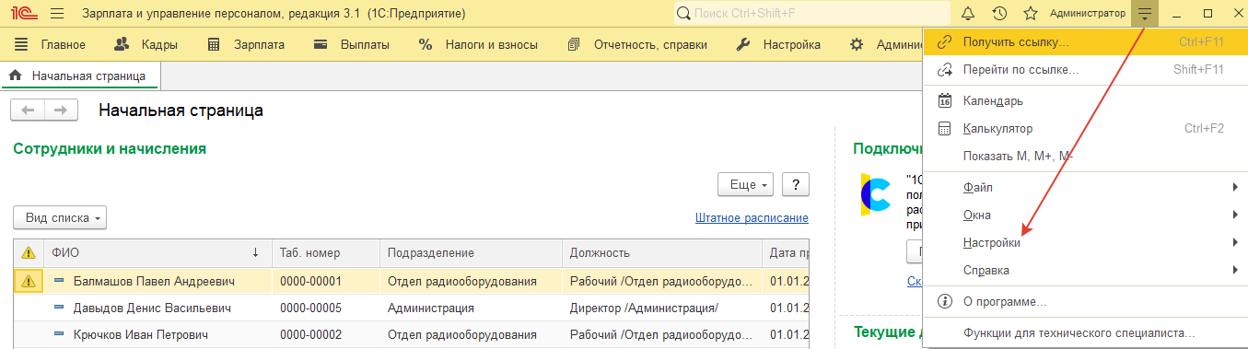Open favorites star icon

tap(1031, 14)
